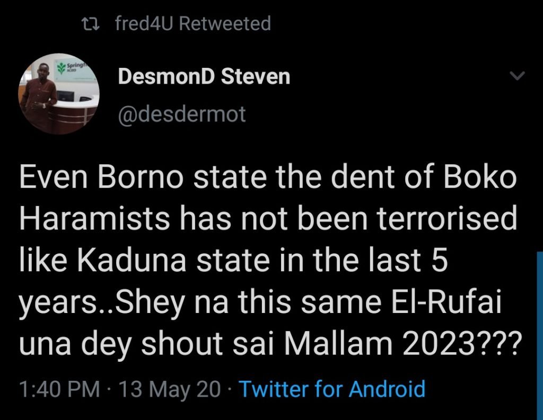
Task: Click the display name DesmonD Steven
Action: tap(203, 77)
